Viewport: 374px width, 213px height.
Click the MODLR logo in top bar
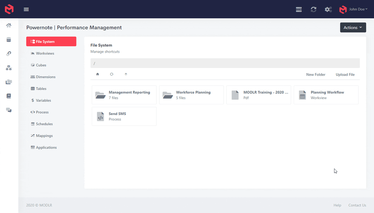pos(9,9)
